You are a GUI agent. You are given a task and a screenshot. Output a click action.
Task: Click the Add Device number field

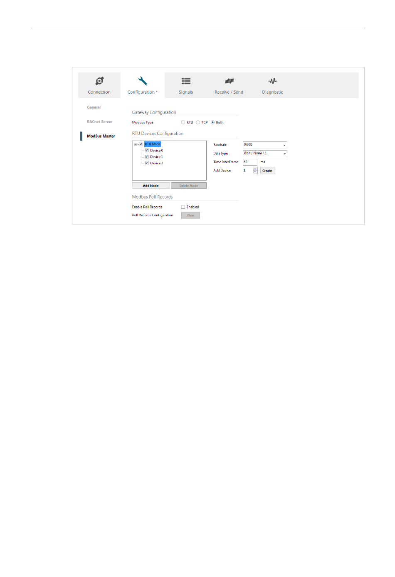(x=248, y=171)
